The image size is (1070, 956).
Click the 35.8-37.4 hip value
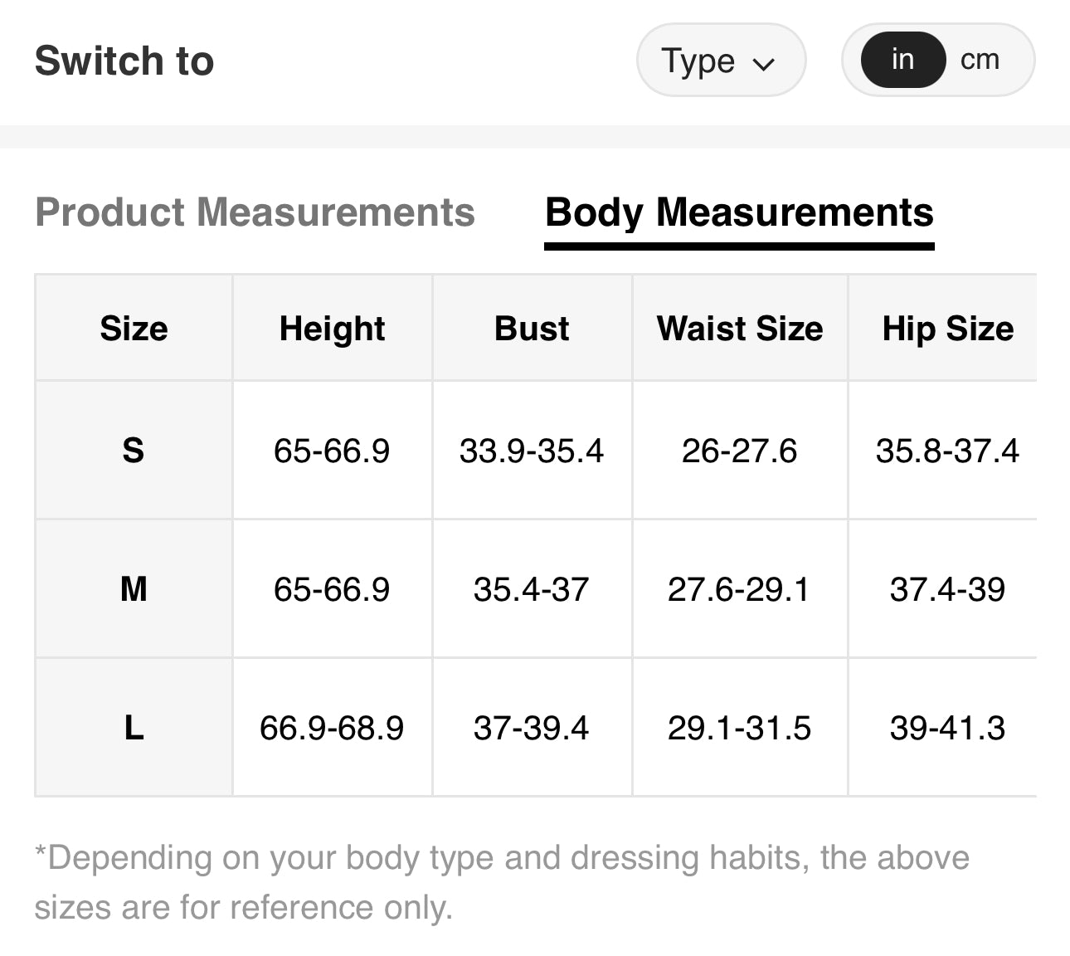pos(947,451)
